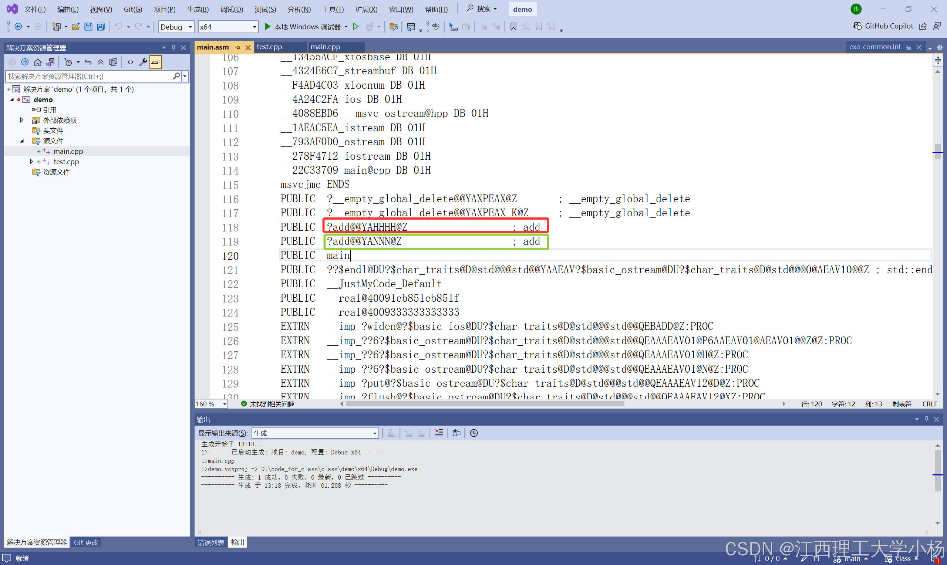The image size is (947, 565).
Task: Click Start Without Debugging green outline arrow
Action: click(x=355, y=27)
